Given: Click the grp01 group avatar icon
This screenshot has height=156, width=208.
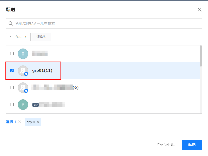Looking at the screenshot, I should [x=23, y=71].
